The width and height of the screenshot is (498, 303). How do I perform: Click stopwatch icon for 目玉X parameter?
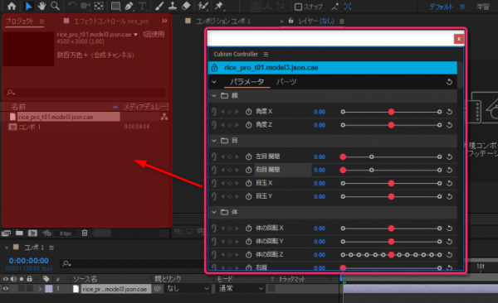click(248, 183)
